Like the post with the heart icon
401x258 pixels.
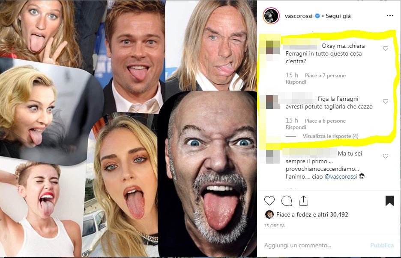(x=269, y=201)
